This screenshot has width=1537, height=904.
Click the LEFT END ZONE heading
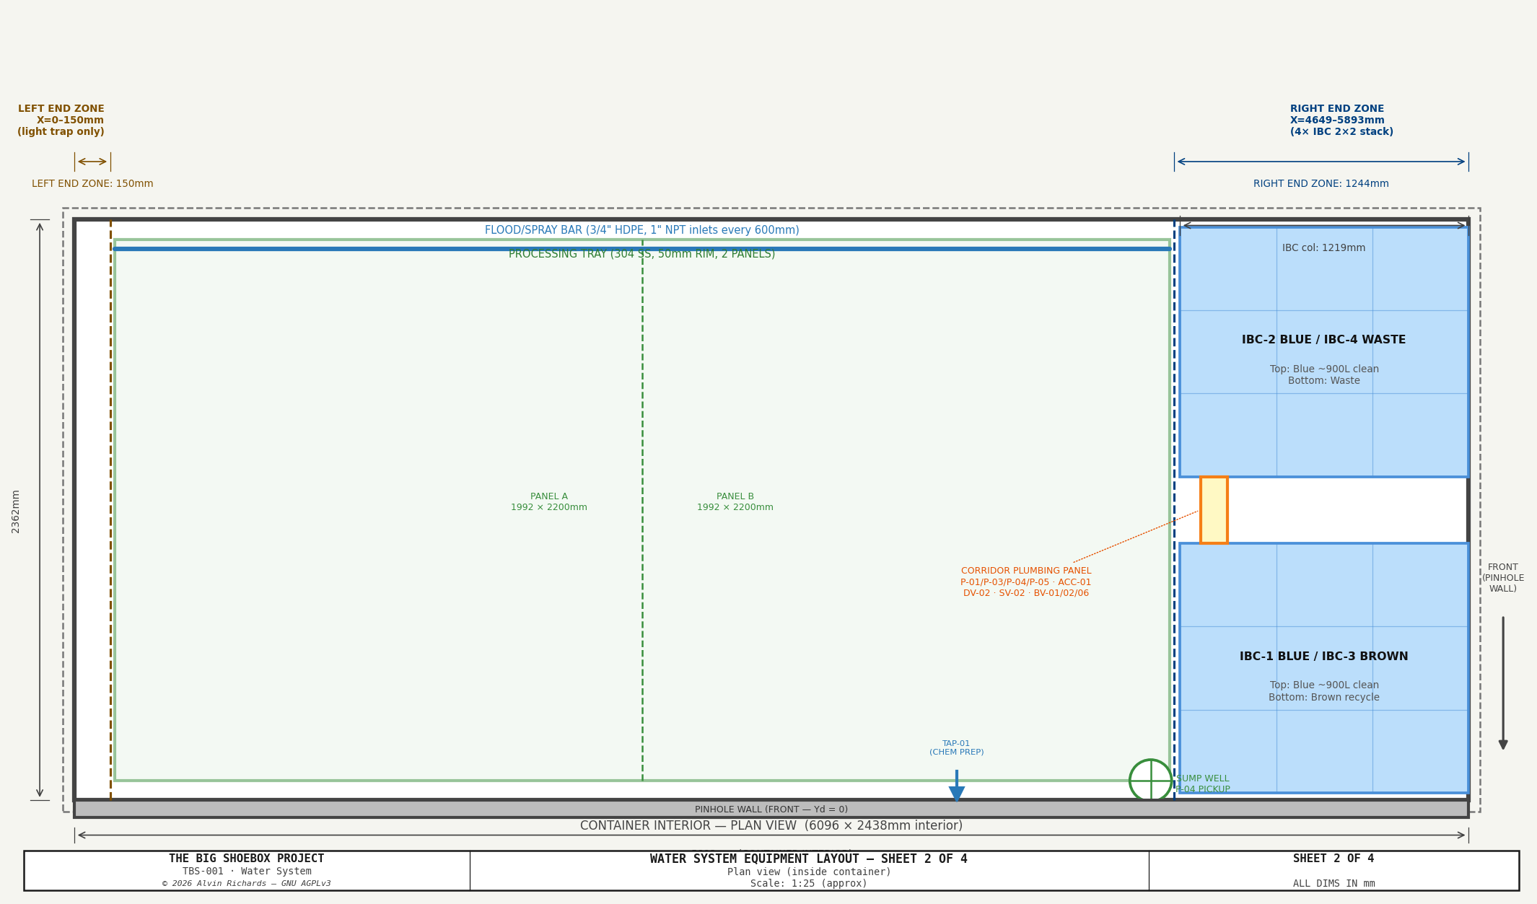click(x=61, y=120)
